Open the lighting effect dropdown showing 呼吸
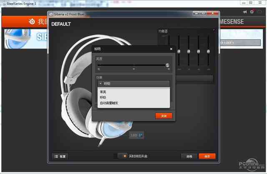The width and height of the screenshot is (267, 174). coord(133,84)
